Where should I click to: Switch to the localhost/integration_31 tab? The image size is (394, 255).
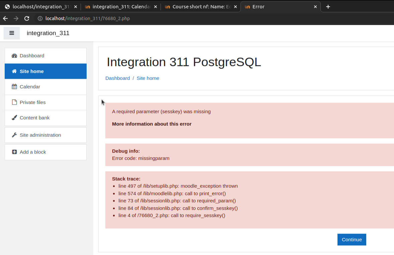[x=40, y=7]
